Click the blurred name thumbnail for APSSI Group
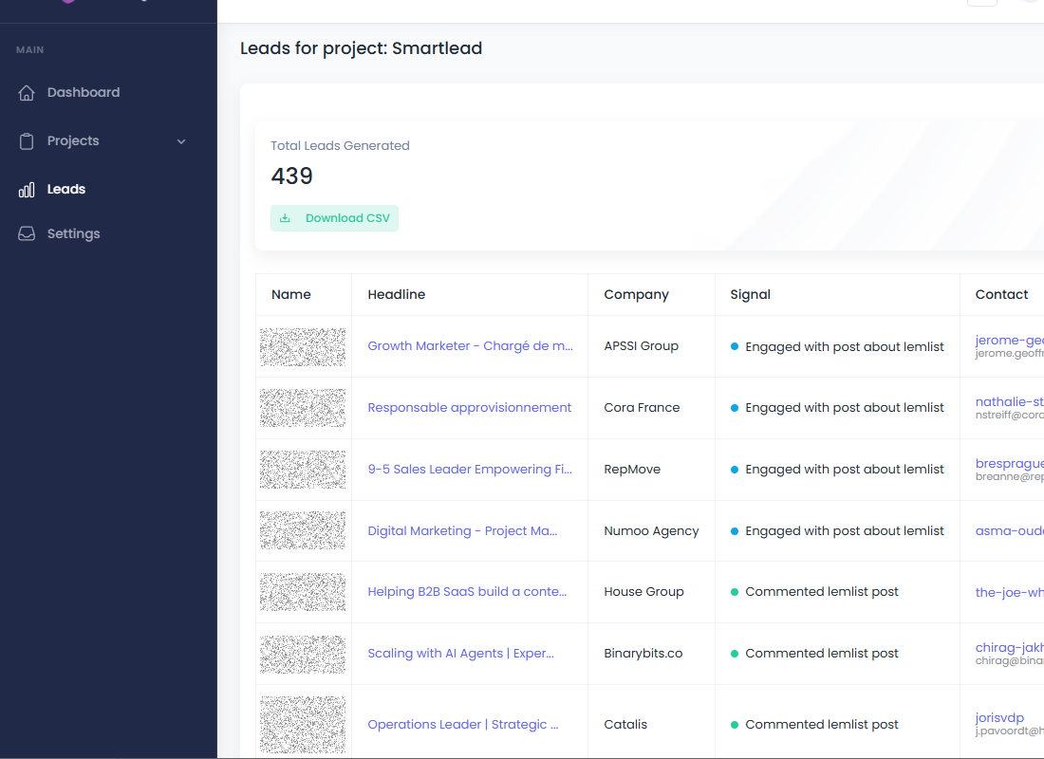Viewport: 1044px width, 759px height. click(303, 347)
